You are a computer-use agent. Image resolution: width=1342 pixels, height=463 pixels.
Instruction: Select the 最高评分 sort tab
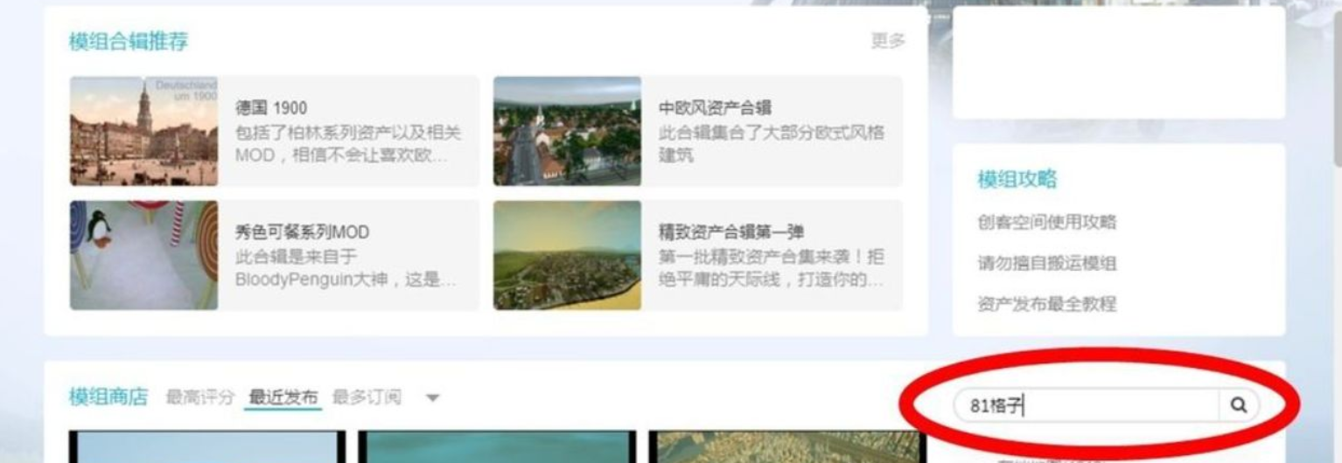point(200,397)
